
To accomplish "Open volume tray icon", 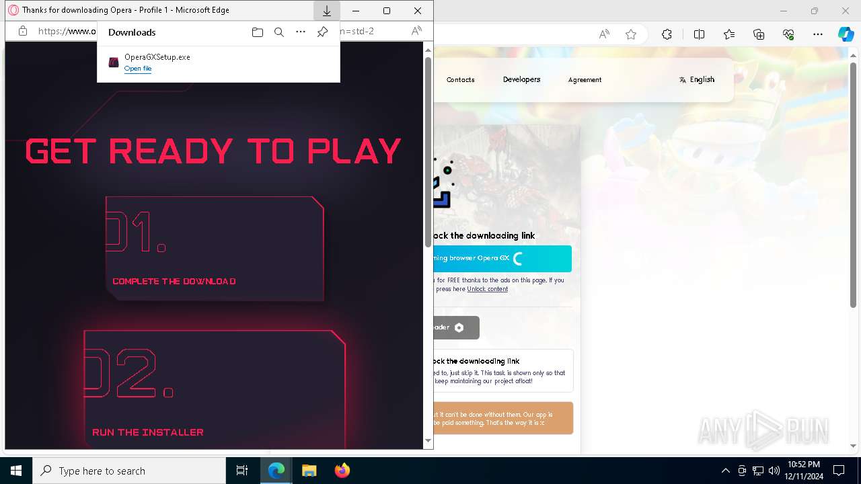I will click(774, 471).
